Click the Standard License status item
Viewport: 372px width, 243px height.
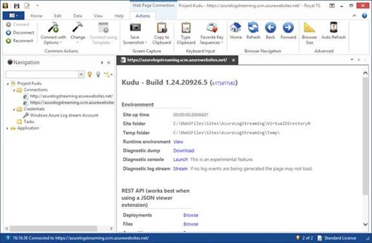coord(337,238)
